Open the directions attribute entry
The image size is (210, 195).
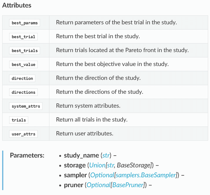[23, 92]
